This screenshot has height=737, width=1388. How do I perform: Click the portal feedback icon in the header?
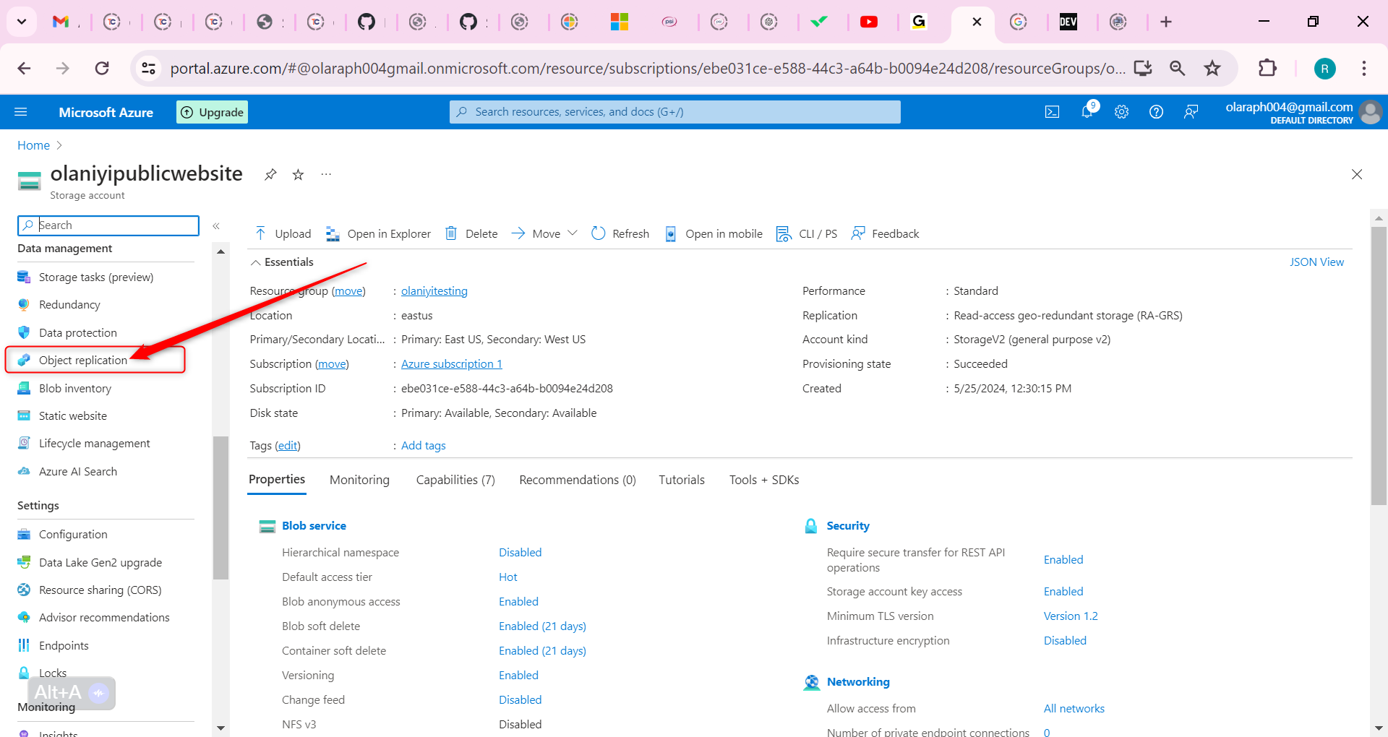(1191, 112)
